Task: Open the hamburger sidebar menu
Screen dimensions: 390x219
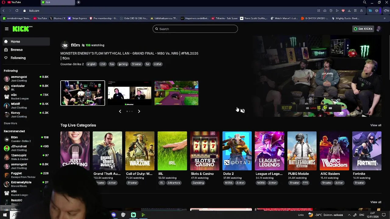Action: 7,29
